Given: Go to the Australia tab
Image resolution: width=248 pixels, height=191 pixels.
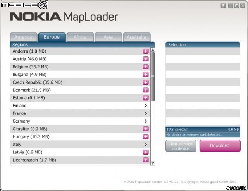Looking at the screenshot, I should pos(137,37).
